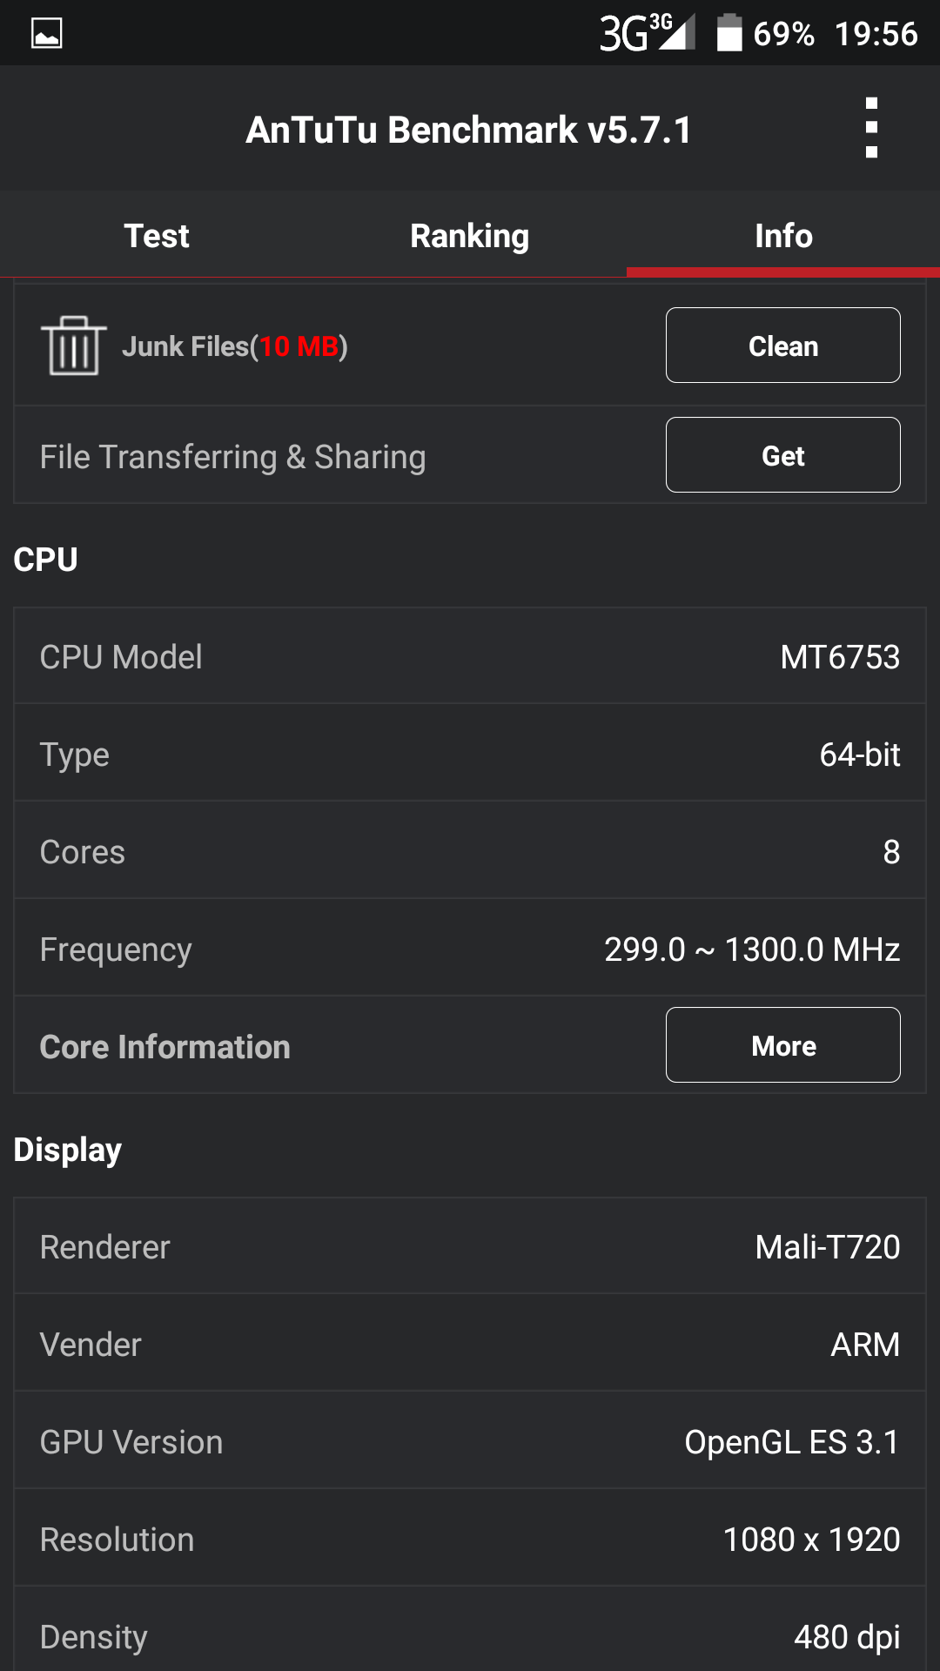Tap the GPU Version row
The height and width of the screenshot is (1671, 940).
470,1441
